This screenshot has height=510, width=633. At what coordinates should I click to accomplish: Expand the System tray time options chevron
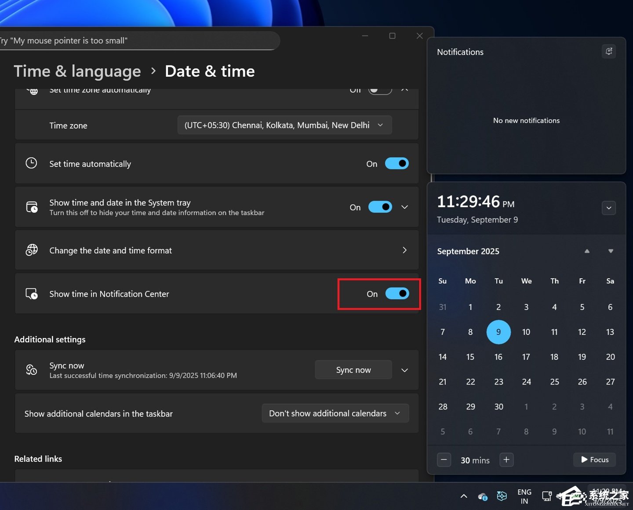[x=405, y=207]
